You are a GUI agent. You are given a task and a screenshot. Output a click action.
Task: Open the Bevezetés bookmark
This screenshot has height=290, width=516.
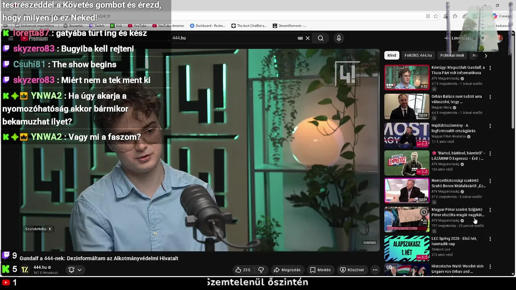[73, 26]
